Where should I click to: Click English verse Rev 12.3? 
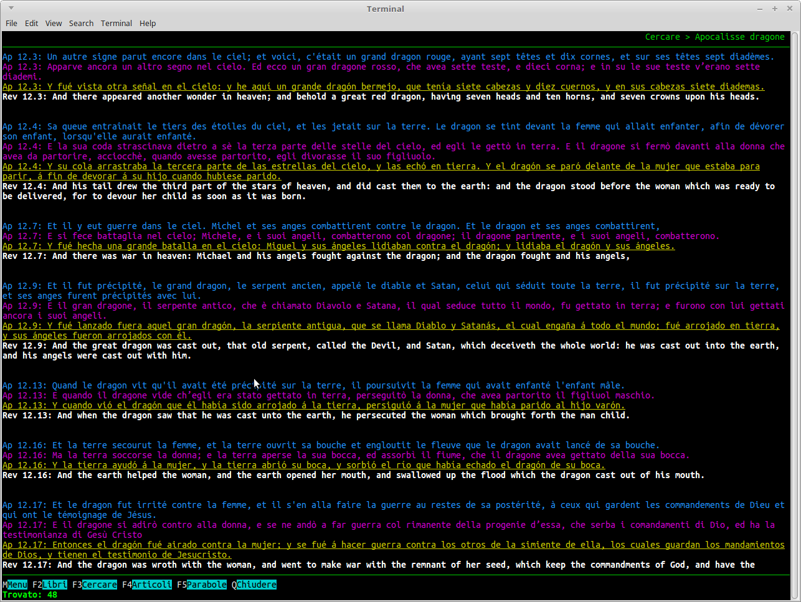click(381, 96)
